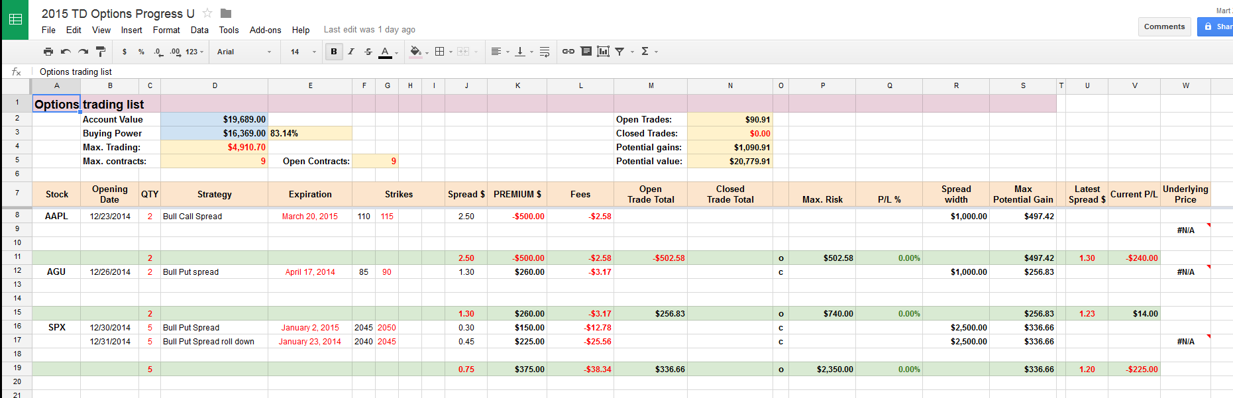Click the blue Share button
Screen dimensions: 1233x398
pyautogui.click(x=1216, y=26)
